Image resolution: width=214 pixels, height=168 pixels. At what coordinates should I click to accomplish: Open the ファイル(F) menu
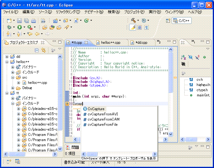coord(10,12)
